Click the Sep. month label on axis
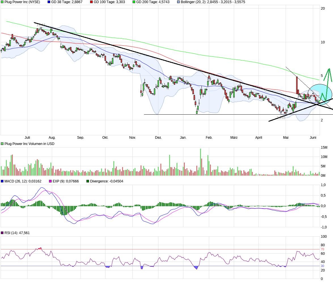 80,138
